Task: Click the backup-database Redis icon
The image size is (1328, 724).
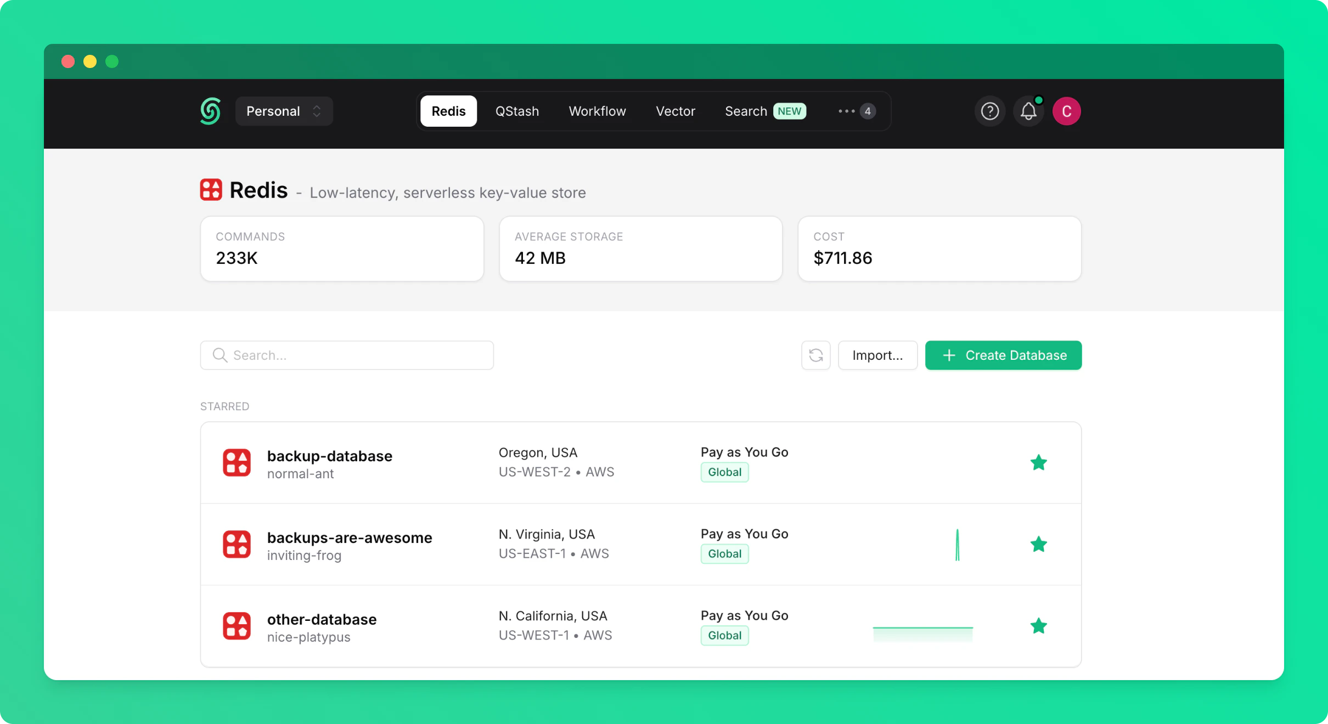Action: (x=237, y=463)
